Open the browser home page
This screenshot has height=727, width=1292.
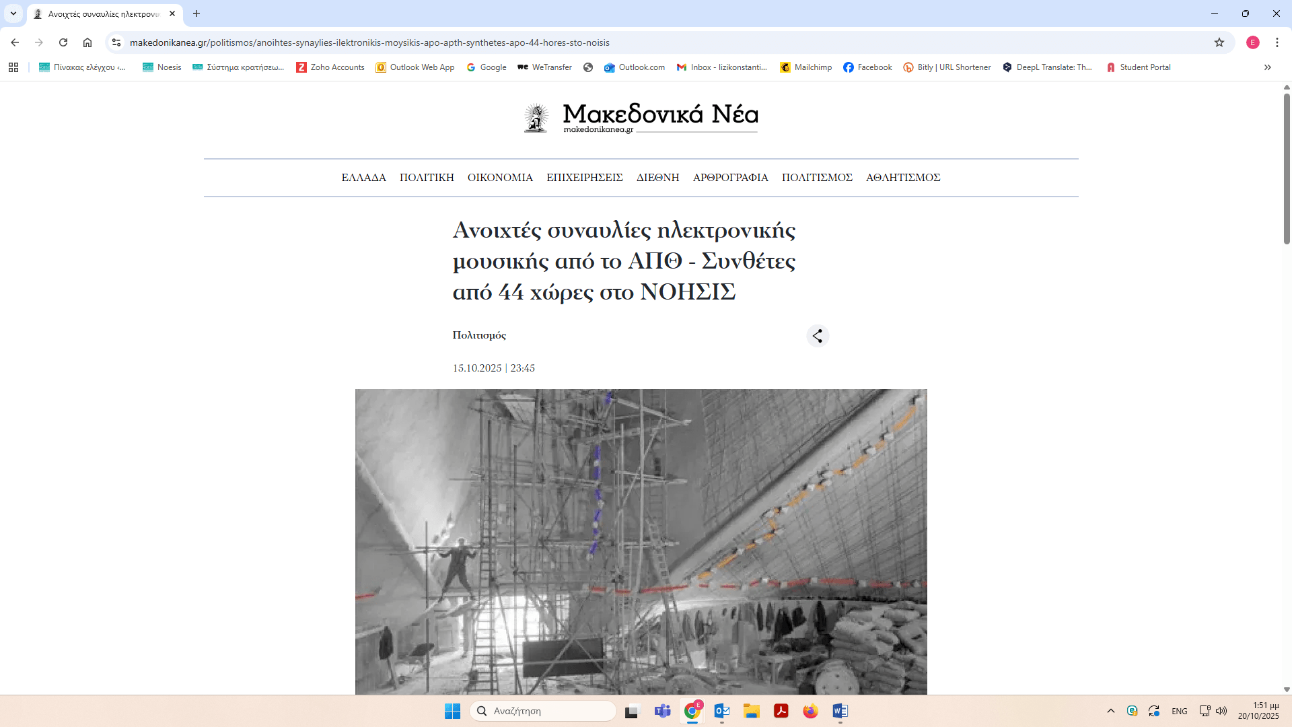pyautogui.click(x=87, y=42)
